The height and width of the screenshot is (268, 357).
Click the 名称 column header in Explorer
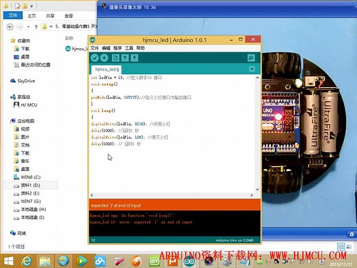point(69,38)
